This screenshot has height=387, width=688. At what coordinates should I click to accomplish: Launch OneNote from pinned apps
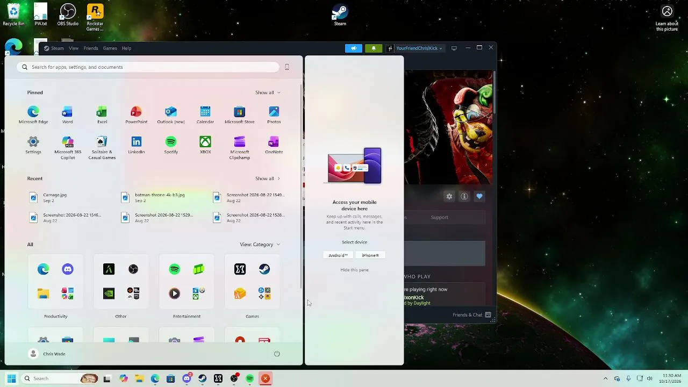274,145
